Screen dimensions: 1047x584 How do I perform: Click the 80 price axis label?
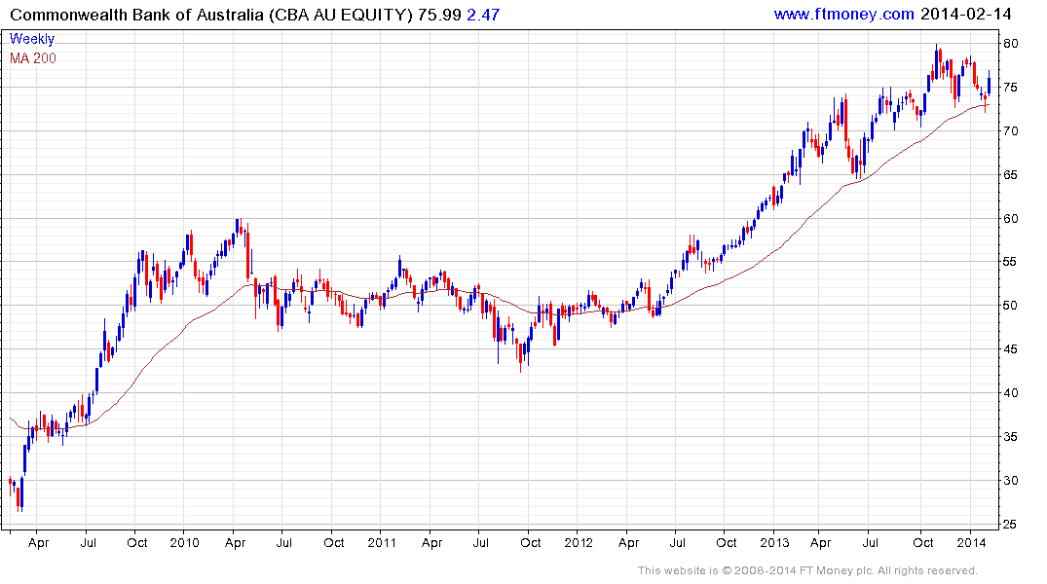(x=1010, y=44)
